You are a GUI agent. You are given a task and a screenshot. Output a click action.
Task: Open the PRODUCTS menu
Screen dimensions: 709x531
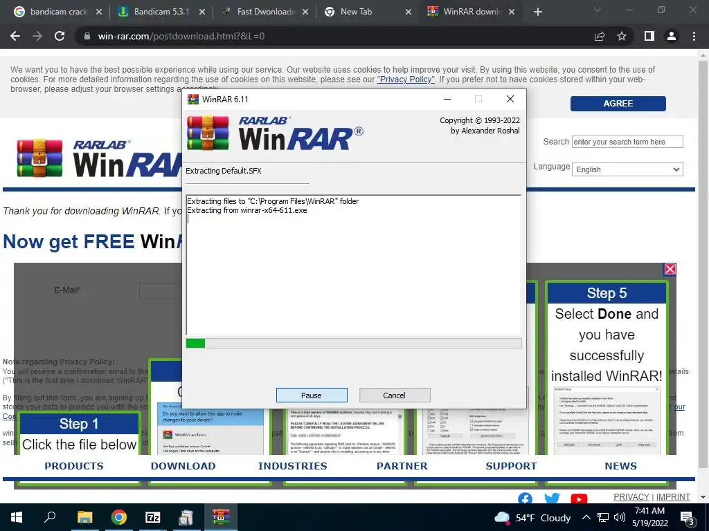tap(74, 466)
